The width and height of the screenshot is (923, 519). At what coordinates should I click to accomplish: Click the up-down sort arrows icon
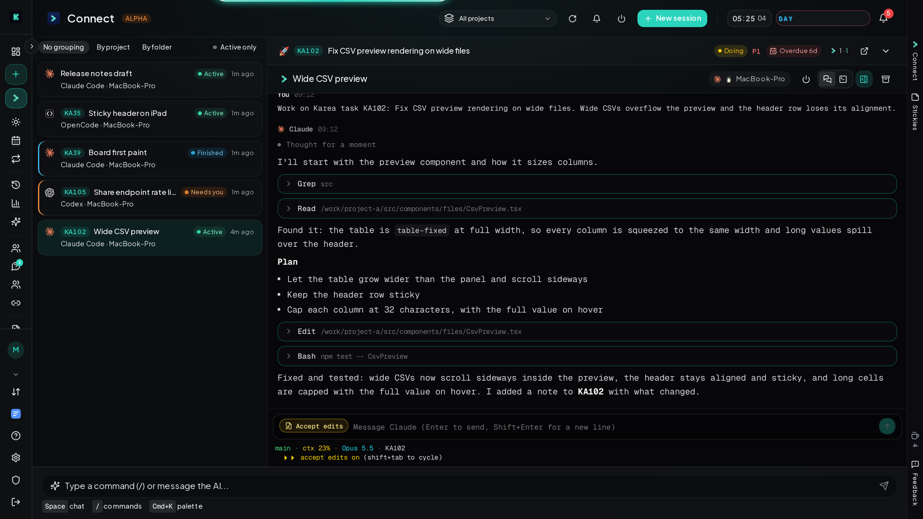click(16, 392)
